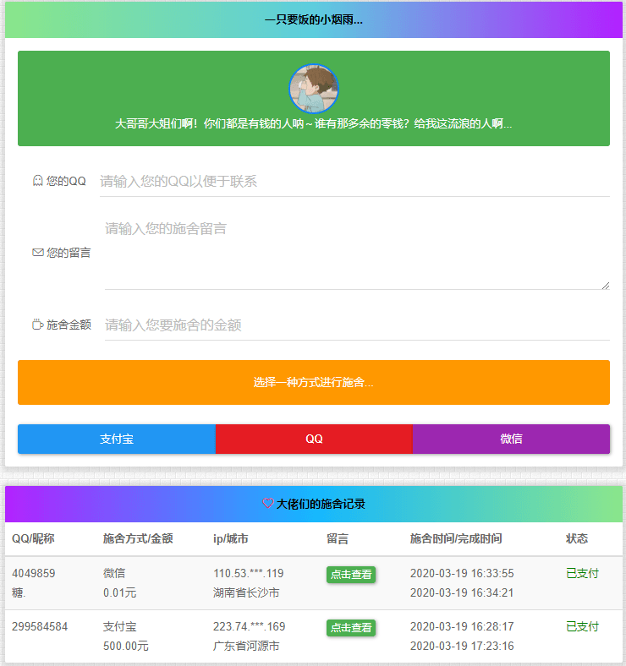Screen dimensions: 626x666
Task: Click timestamp 2020-03-19 17:23:16
Action: [462, 646]
